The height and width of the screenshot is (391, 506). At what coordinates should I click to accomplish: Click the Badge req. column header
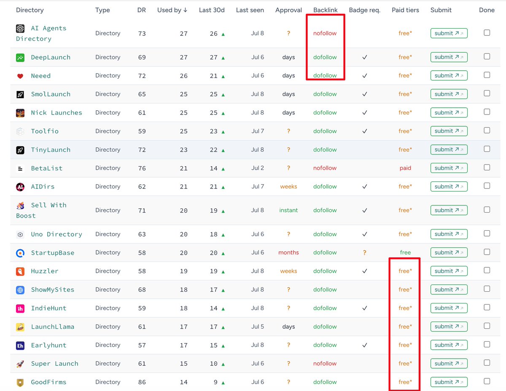(x=365, y=10)
